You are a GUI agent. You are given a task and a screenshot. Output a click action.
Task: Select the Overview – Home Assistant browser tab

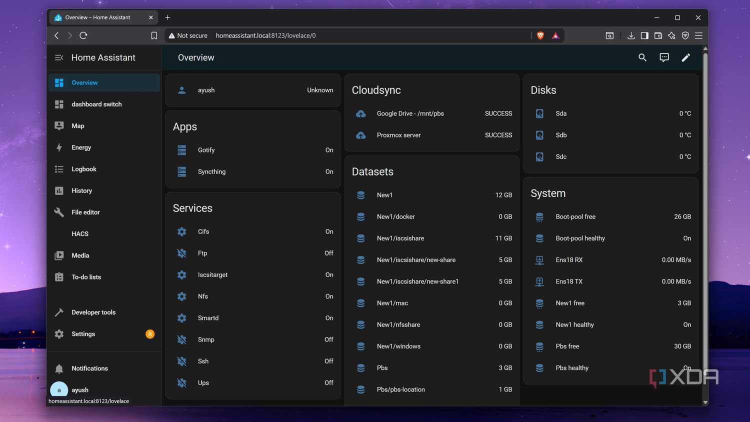tap(103, 17)
